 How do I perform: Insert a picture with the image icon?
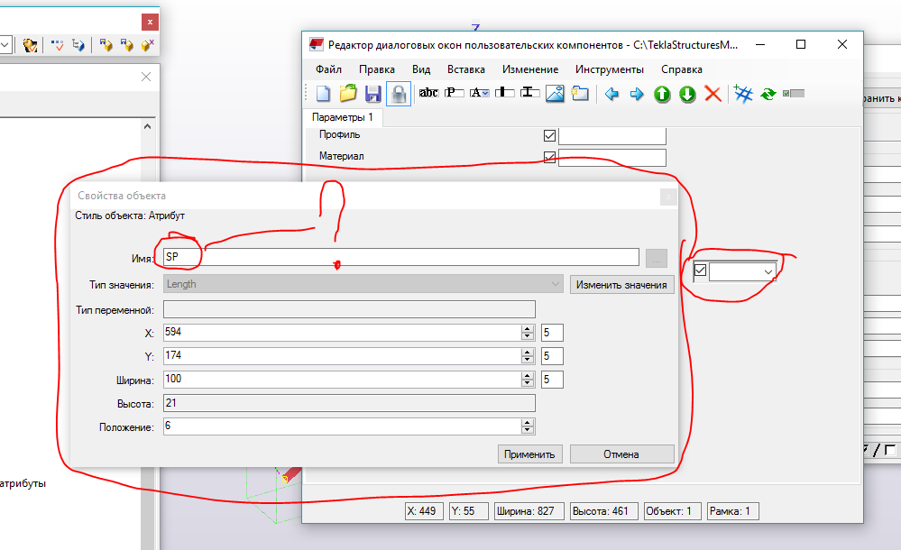(555, 93)
